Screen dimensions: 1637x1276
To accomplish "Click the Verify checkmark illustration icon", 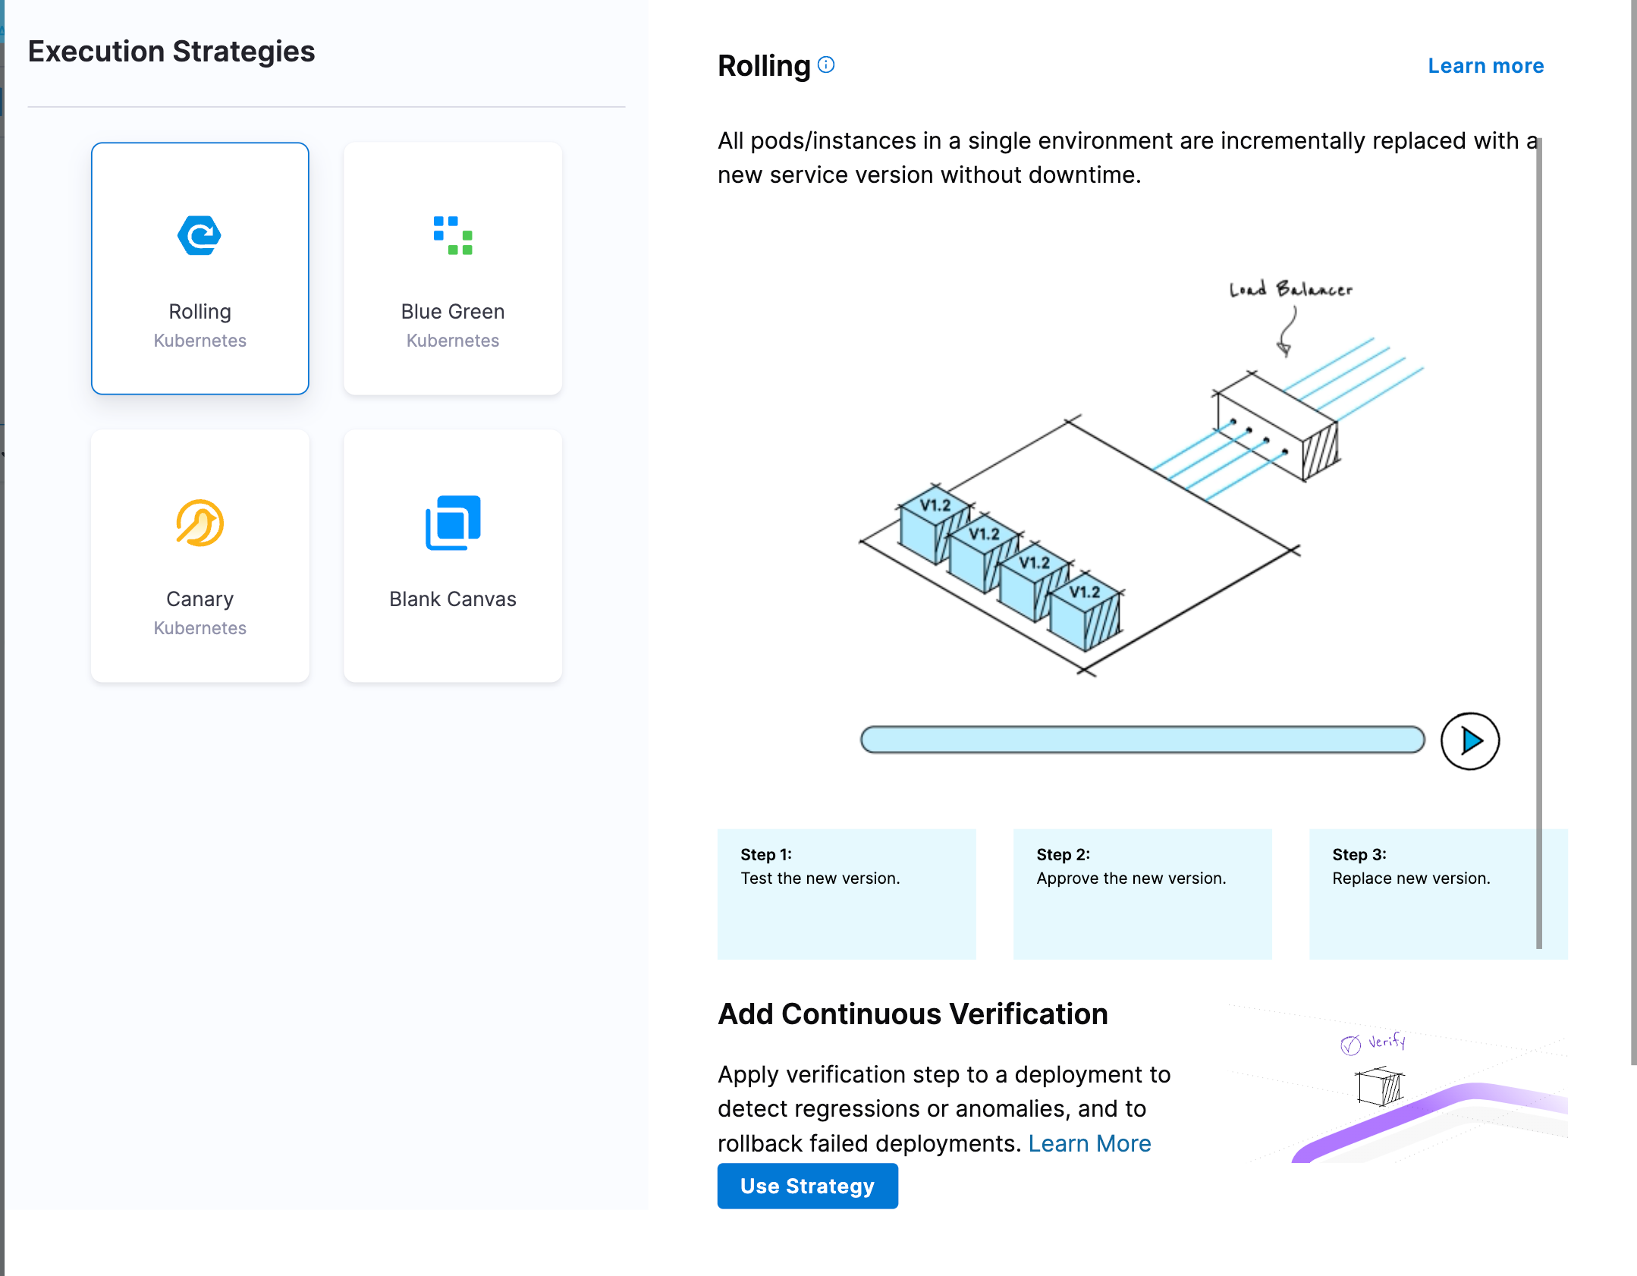I will (1351, 1045).
